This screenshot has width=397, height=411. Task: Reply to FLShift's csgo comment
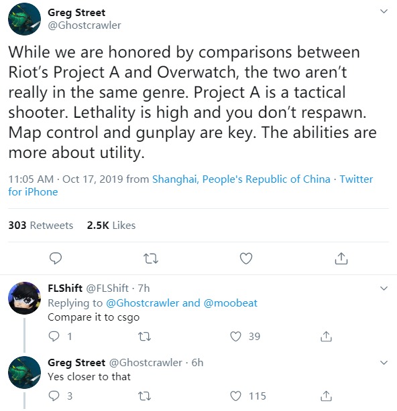[x=54, y=336]
